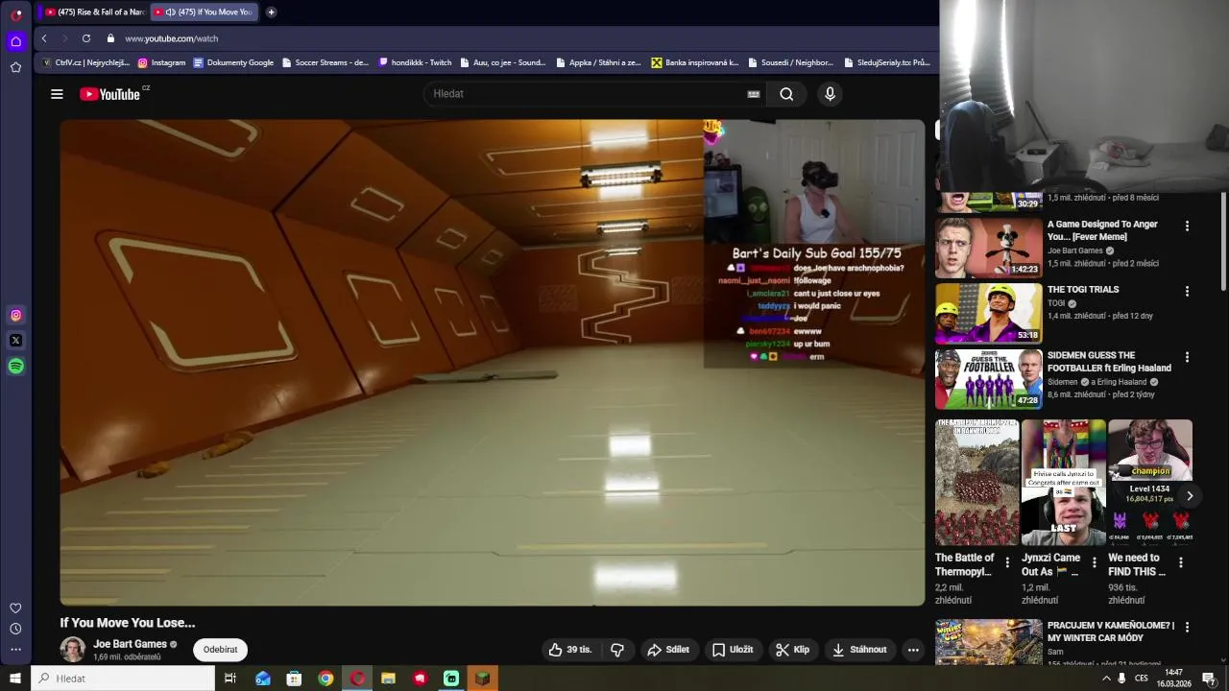Open CtrlV.cz bookmark
This screenshot has height=691, width=1229.
pos(85,62)
